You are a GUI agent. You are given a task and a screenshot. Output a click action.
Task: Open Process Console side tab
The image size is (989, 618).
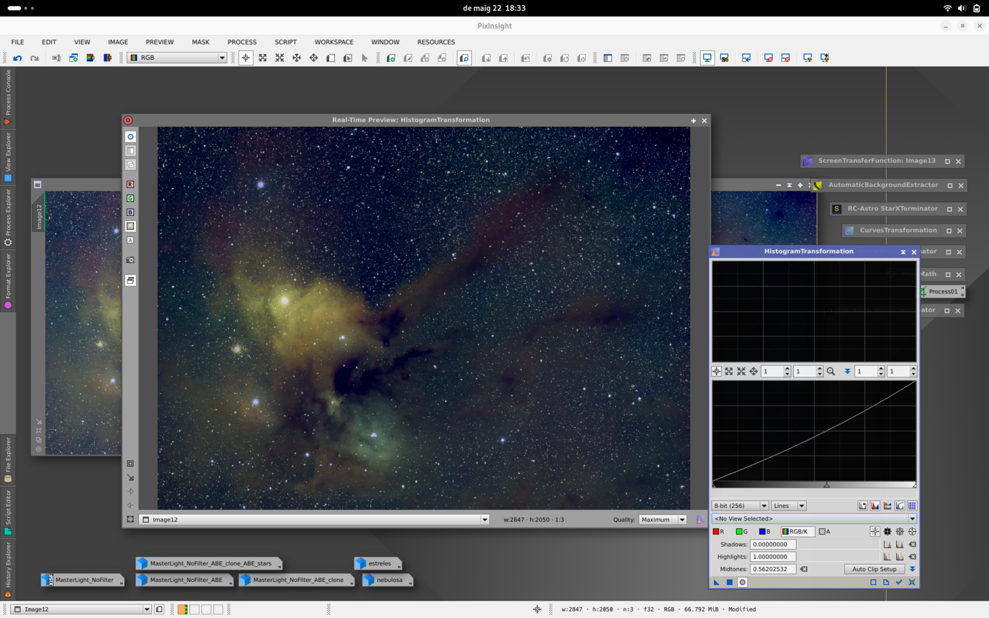point(8,97)
